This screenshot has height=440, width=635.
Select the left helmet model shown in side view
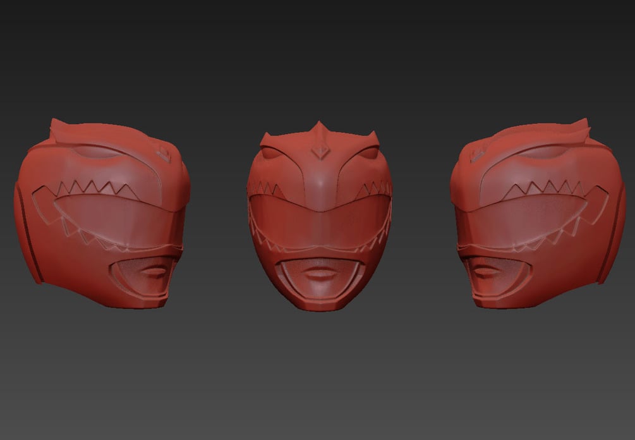[x=102, y=214]
